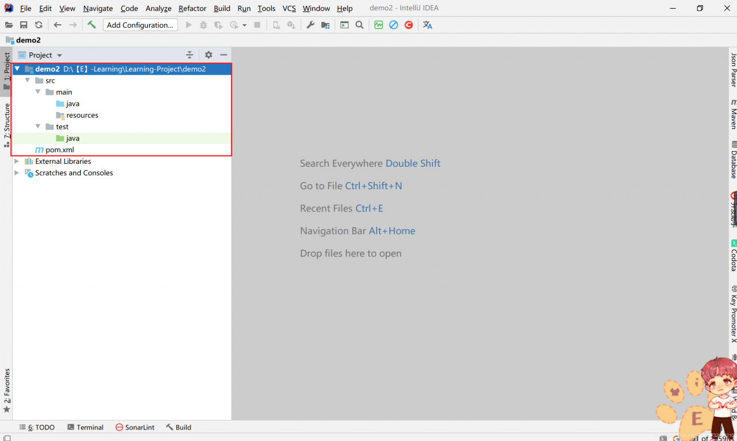The image size is (737, 441).
Task: Click the Open folder toolbar icon
Action: (x=9, y=25)
